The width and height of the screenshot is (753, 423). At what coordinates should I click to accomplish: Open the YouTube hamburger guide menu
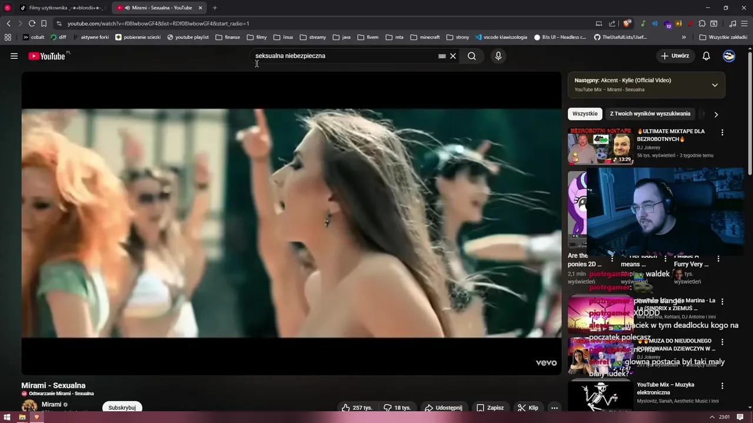(14, 56)
